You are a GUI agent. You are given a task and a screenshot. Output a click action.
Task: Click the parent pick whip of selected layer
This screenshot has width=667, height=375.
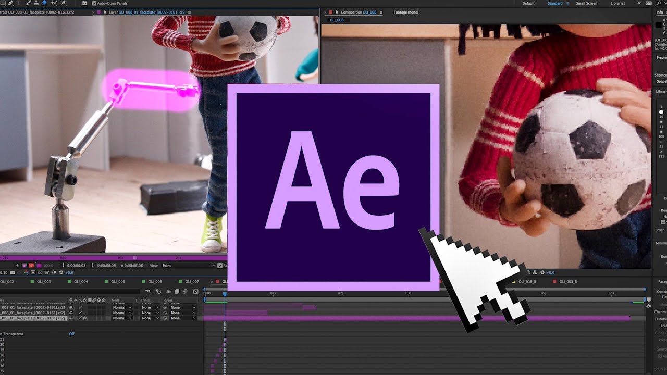165,318
